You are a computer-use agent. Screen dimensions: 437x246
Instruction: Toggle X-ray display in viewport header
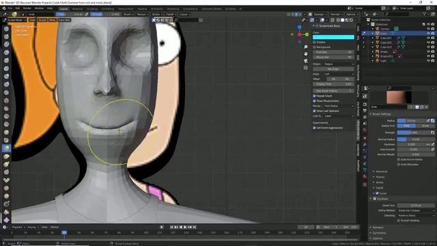pyautogui.click(x=333, y=20)
